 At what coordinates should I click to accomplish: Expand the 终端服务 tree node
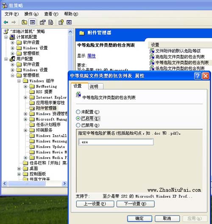pos(25,130)
